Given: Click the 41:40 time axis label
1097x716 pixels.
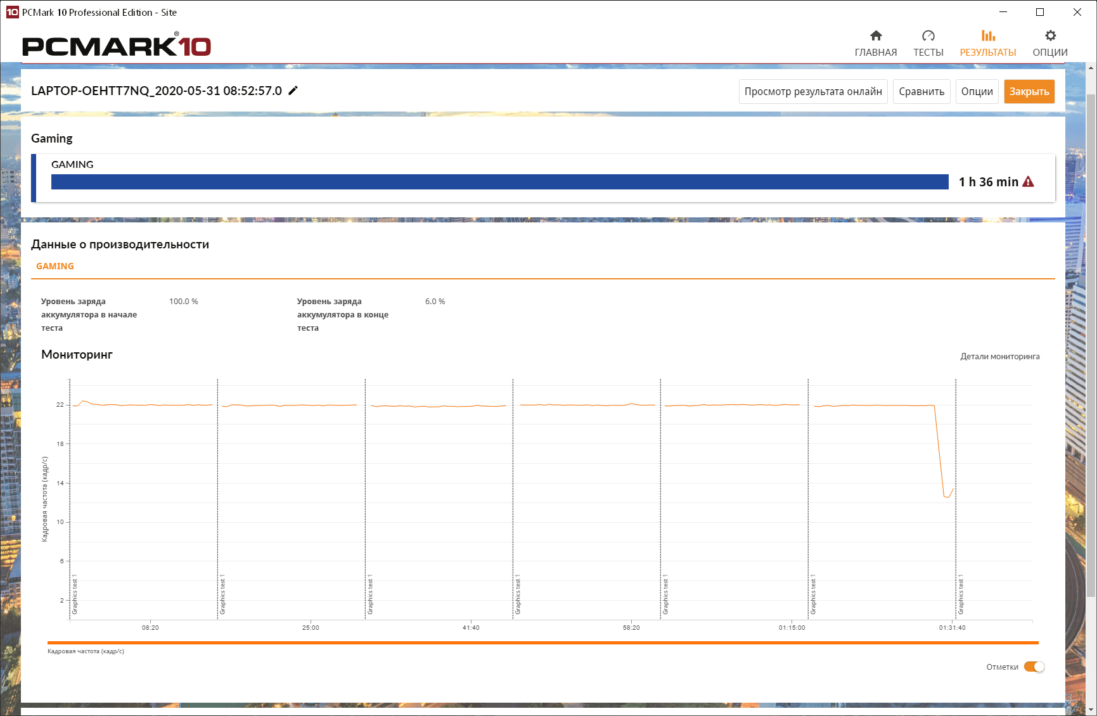Looking at the screenshot, I should coord(471,628).
